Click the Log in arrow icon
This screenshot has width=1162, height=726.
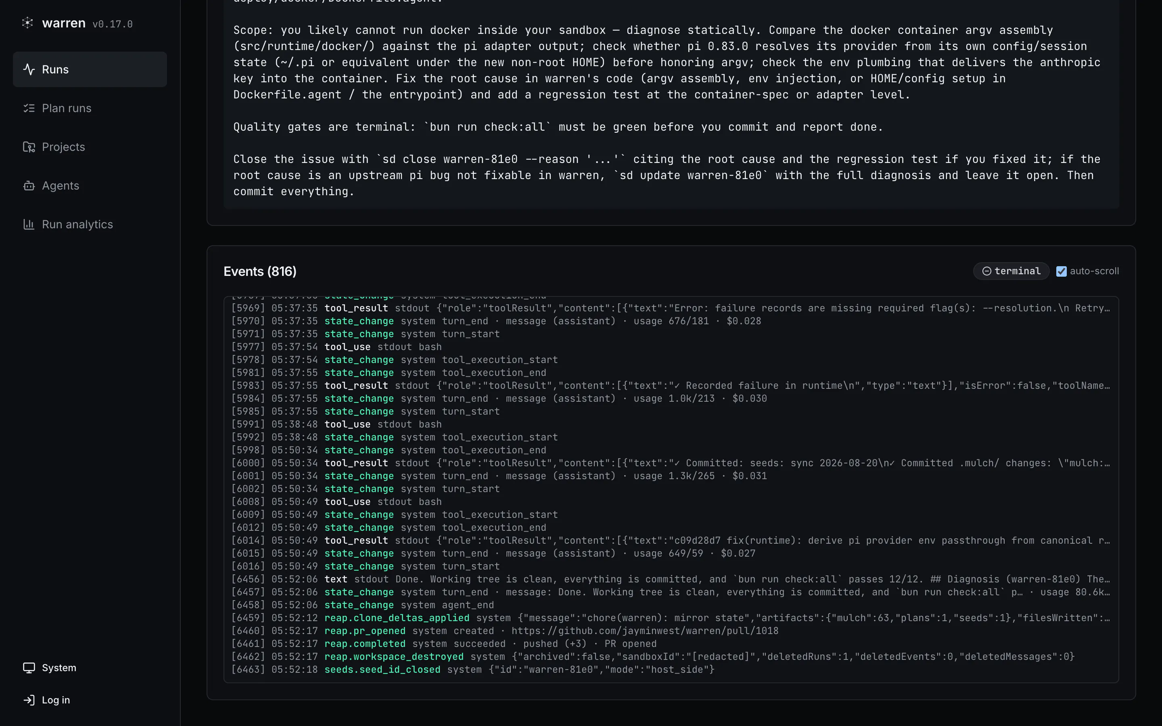[x=29, y=700]
